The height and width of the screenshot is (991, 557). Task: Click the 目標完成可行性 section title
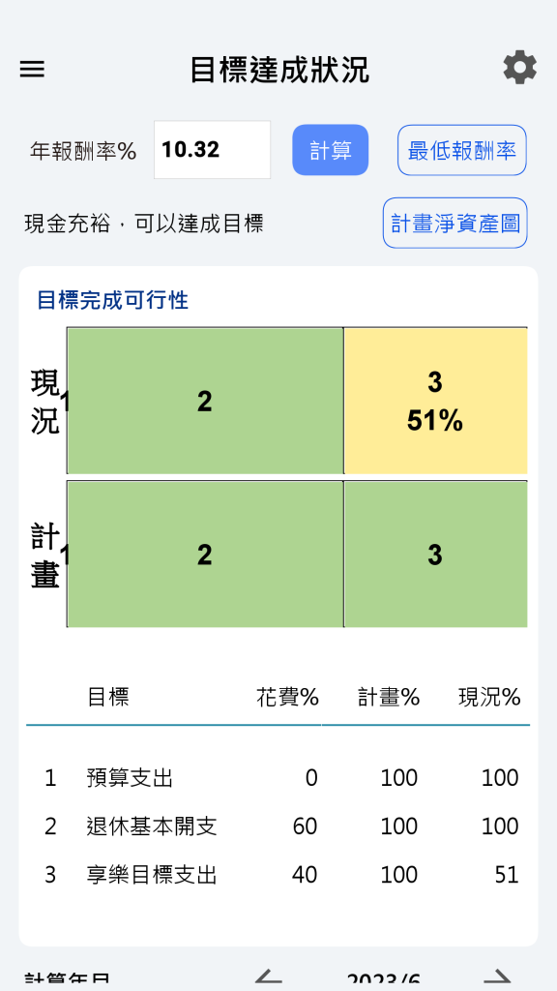tap(113, 300)
